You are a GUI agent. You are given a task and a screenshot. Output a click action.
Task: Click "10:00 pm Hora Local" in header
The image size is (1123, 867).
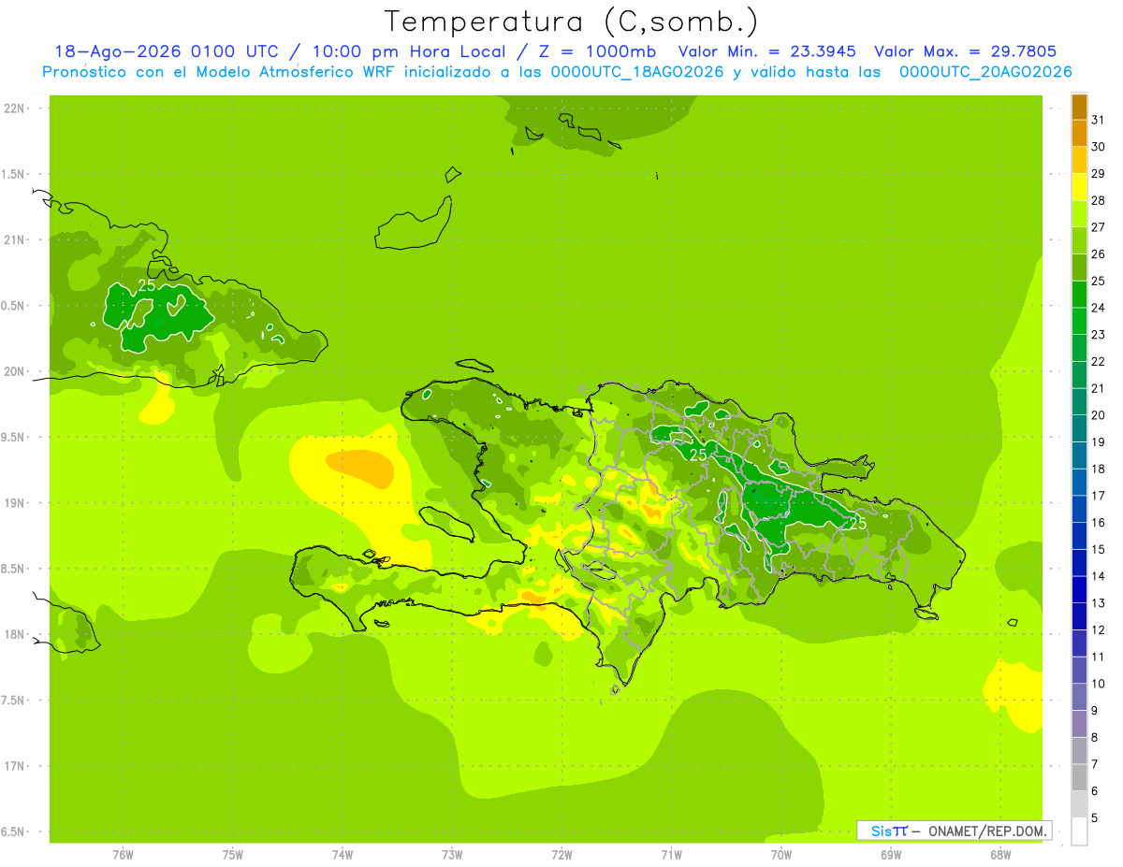[416, 51]
